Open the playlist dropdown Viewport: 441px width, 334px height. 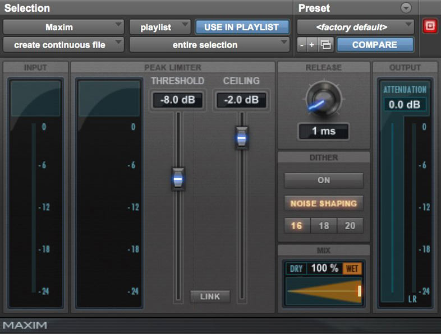(x=160, y=27)
